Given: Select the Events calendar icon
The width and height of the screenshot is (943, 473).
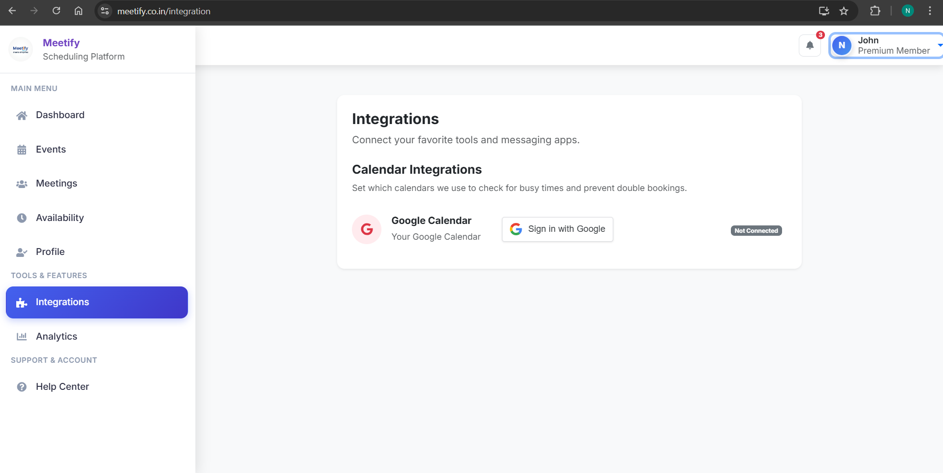Looking at the screenshot, I should point(22,149).
